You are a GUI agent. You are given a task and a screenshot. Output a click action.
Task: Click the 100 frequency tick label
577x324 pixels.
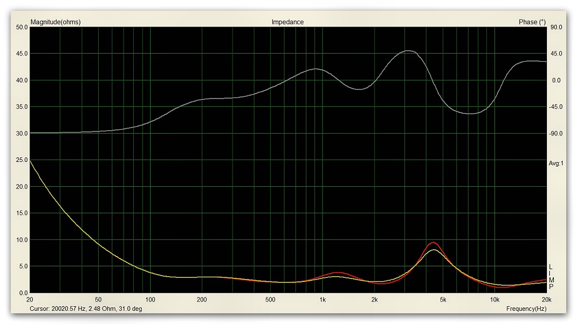[x=150, y=300]
